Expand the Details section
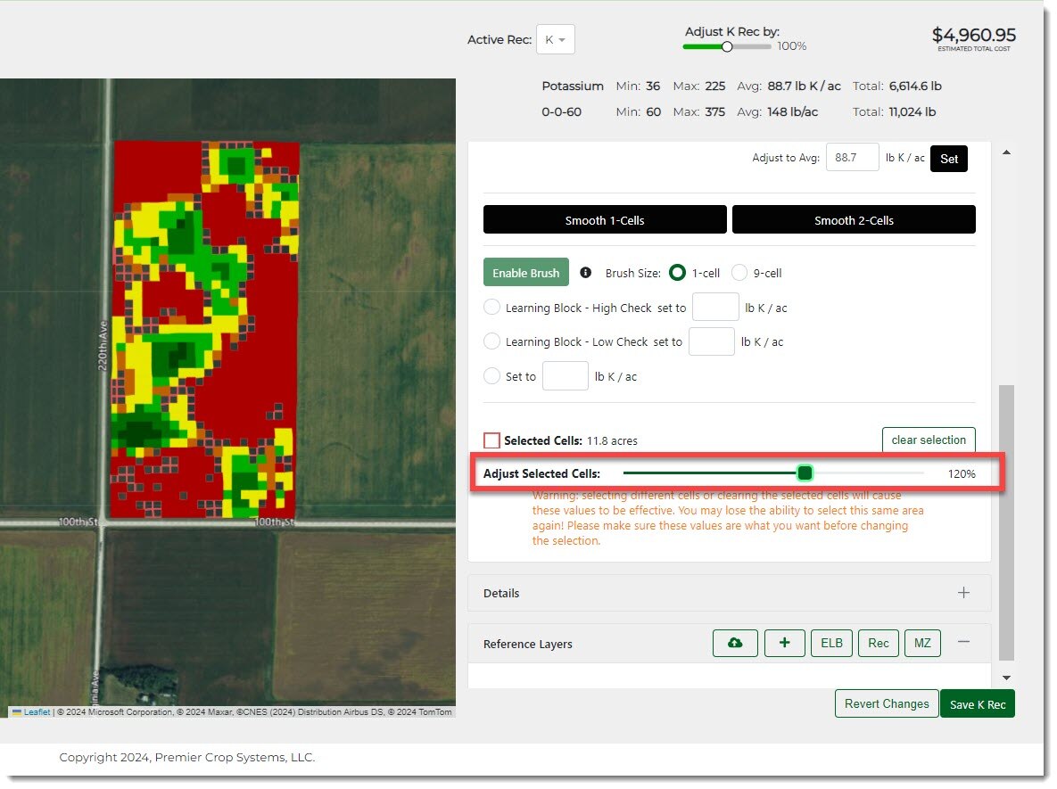 963,593
